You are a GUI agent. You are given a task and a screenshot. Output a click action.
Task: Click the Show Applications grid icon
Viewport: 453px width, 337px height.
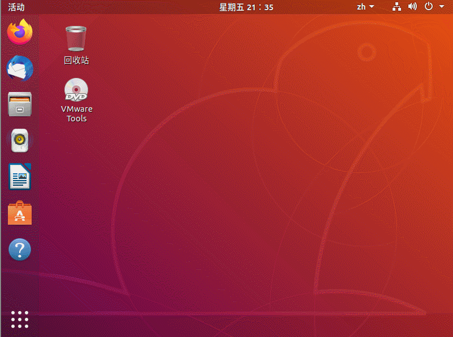(x=19, y=319)
